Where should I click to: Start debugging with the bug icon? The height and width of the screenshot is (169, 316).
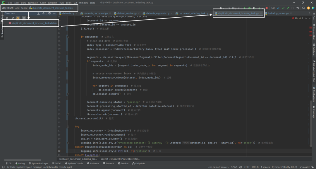(x=250, y=8)
